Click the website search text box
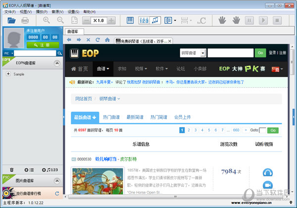 tap(231, 53)
